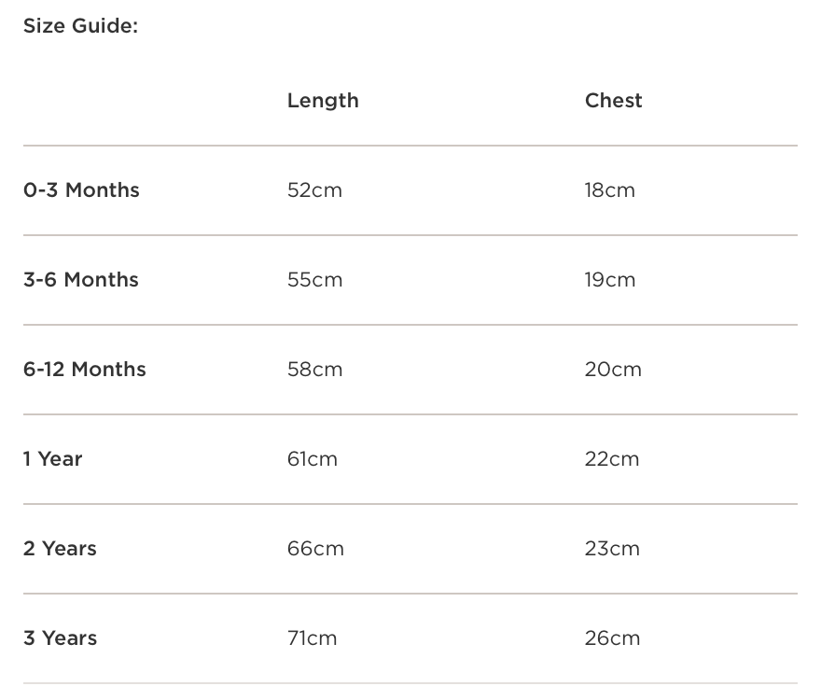Screen dimensions: 821x700
Task: Select the 55cm length cell
Action: (314, 280)
